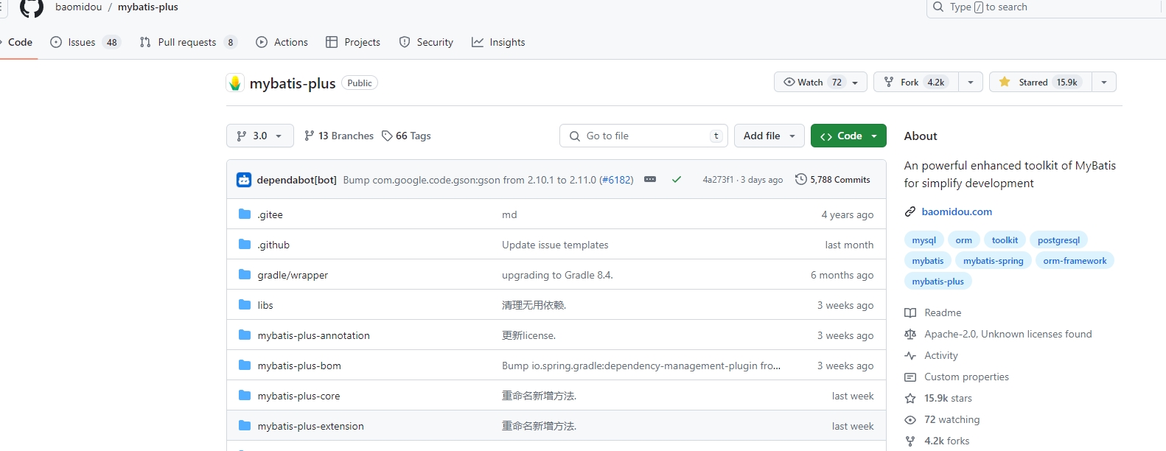Open the Fork options dropdown arrow

tap(971, 82)
